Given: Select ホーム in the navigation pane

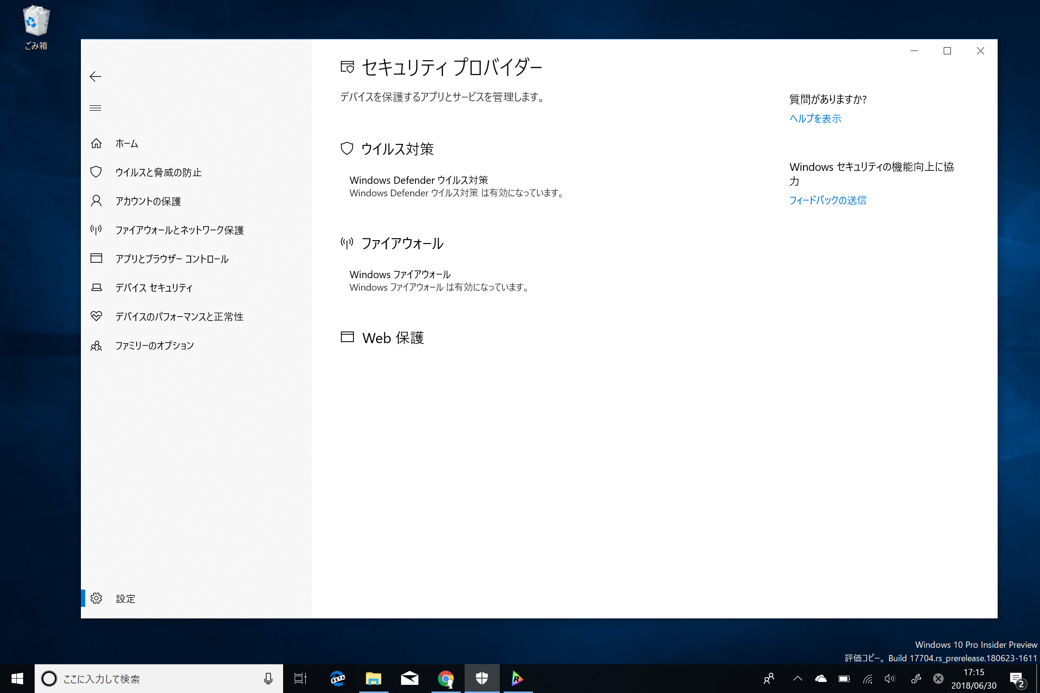Looking at the screenshot, I should pos(126,143).
